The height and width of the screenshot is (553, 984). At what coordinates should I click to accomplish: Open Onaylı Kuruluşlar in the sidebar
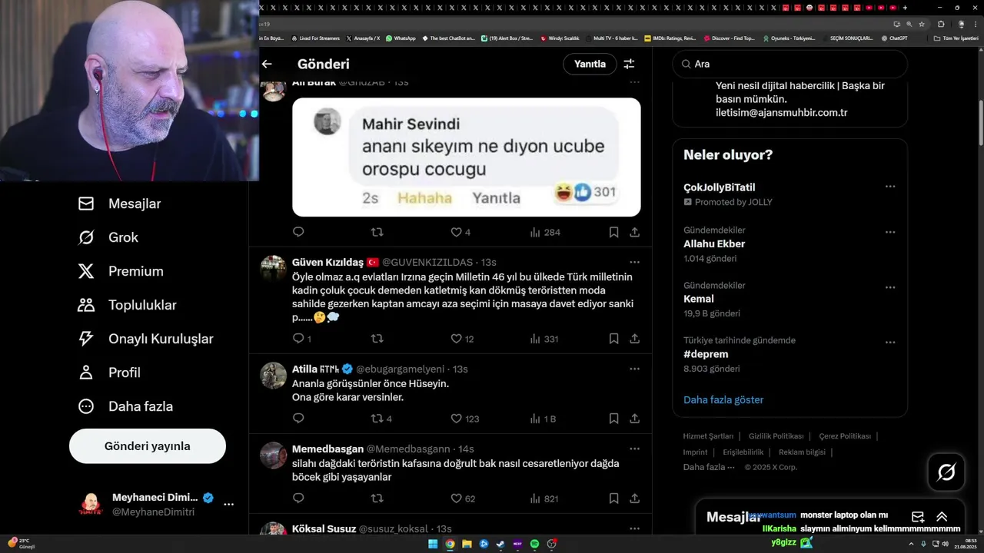click(x=145, y=339)
